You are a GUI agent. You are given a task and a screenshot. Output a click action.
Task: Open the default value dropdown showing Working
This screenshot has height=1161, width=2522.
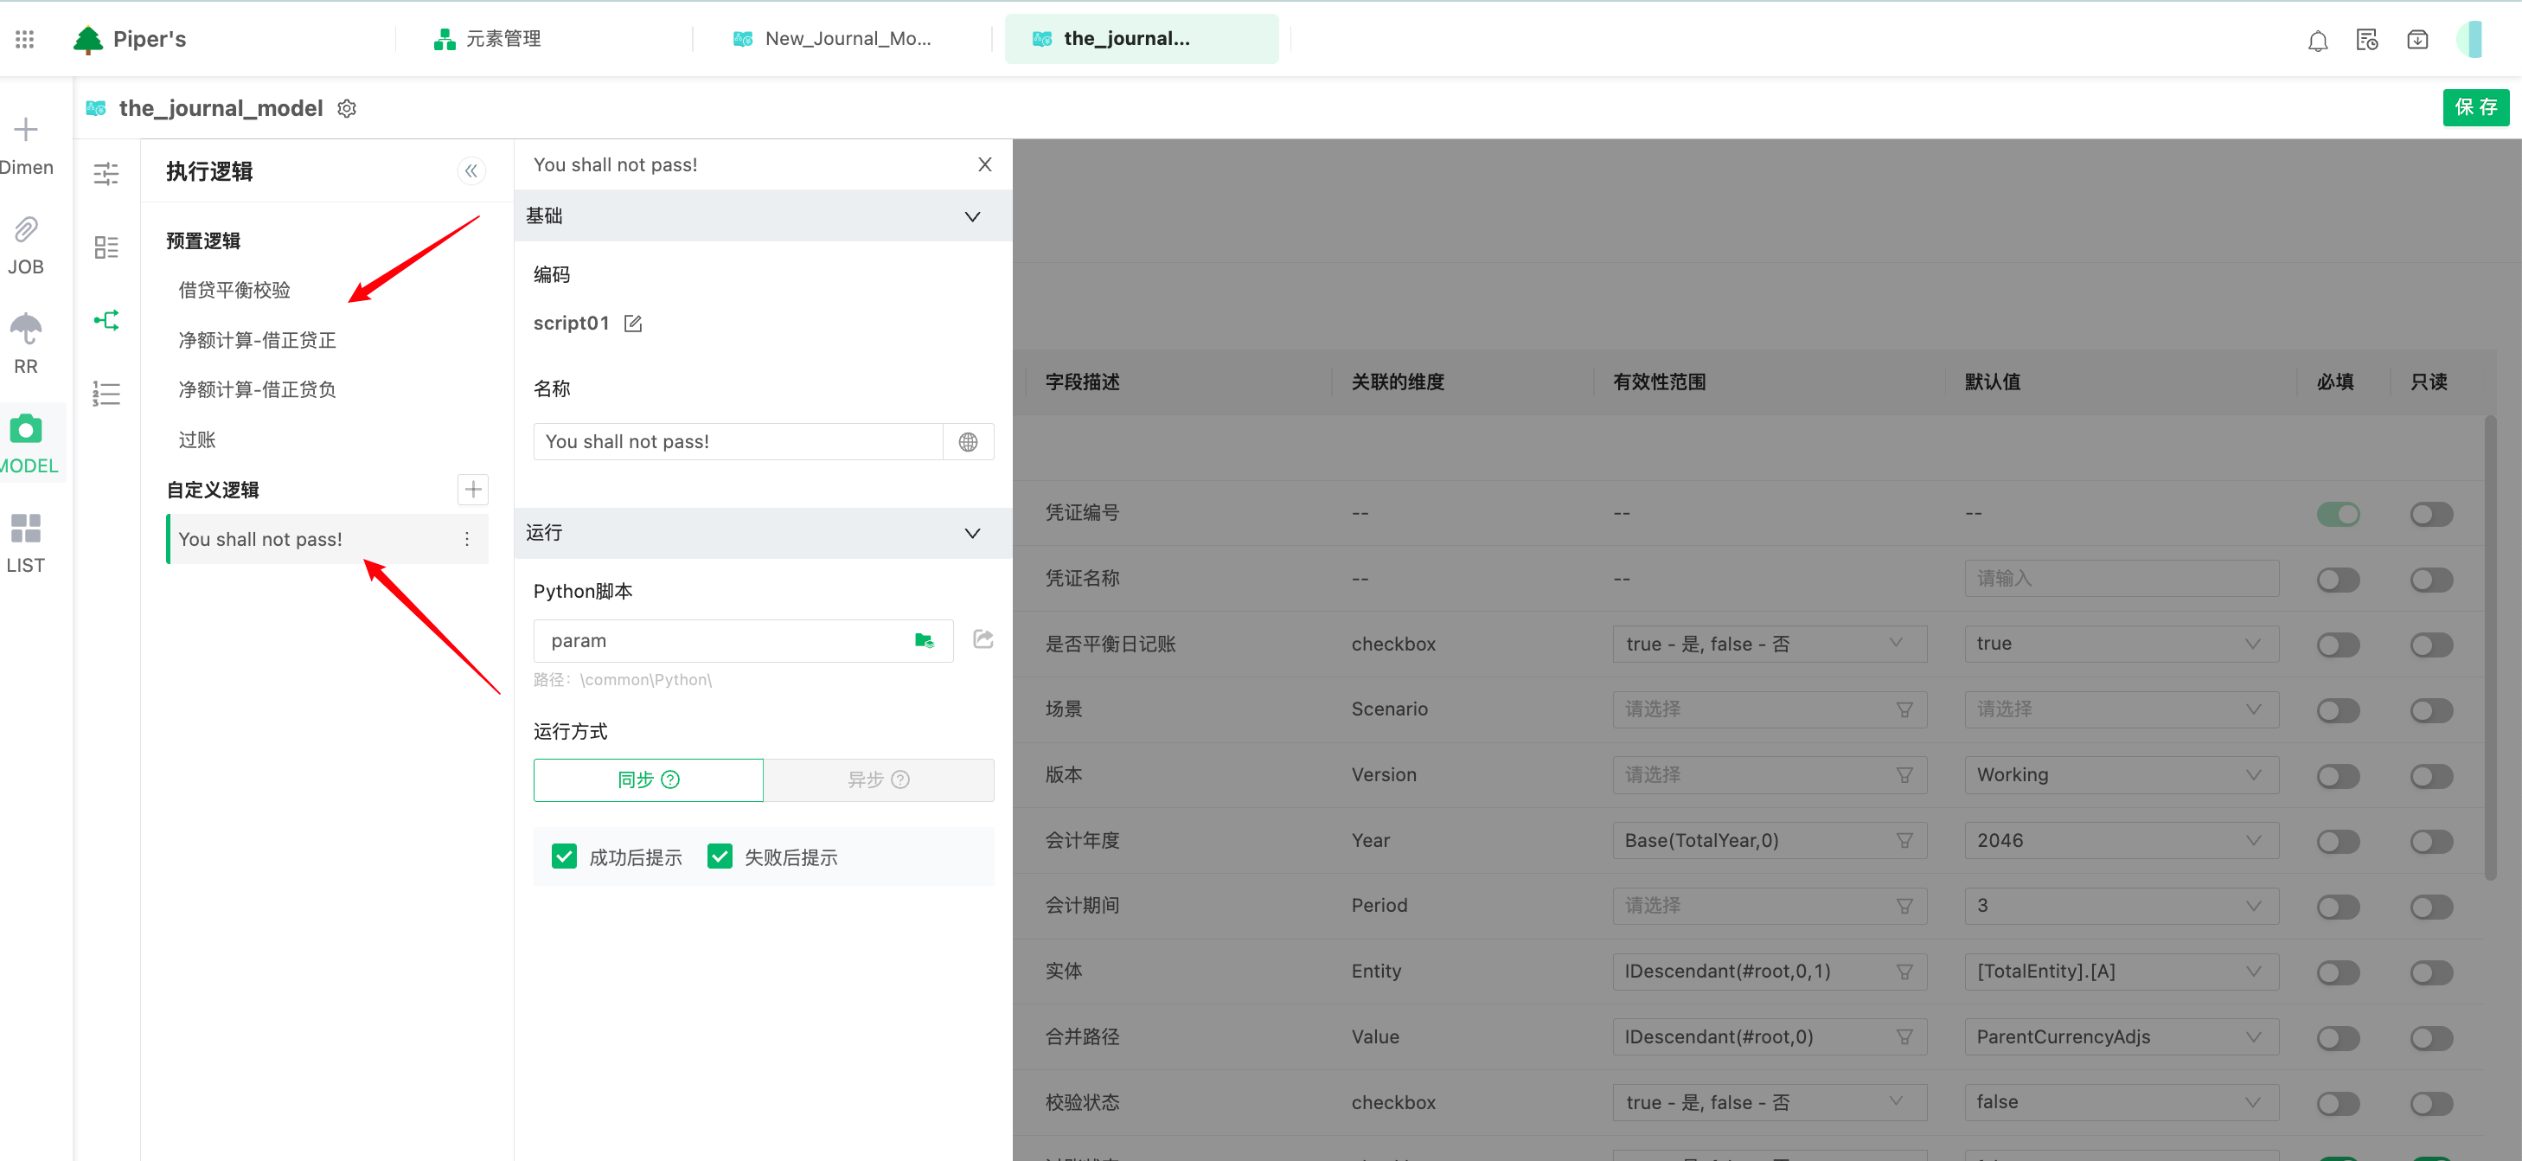2120,774
